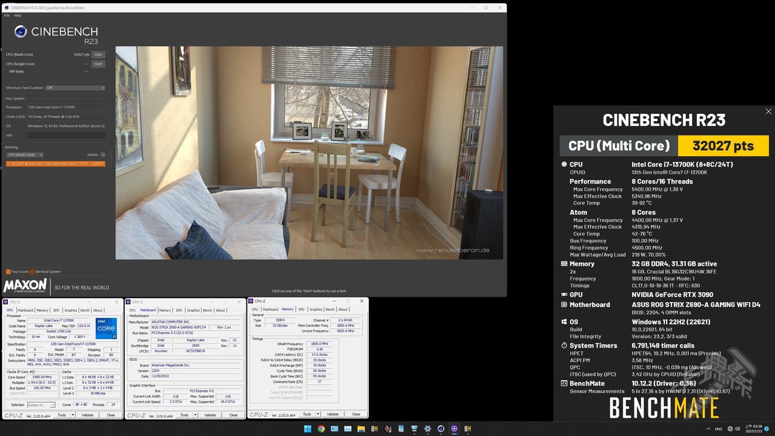Click the HWiNFO gear icon on the taskbar
Image resolution: width=775 pixels, height=436 pixels.
coord(429,429)
